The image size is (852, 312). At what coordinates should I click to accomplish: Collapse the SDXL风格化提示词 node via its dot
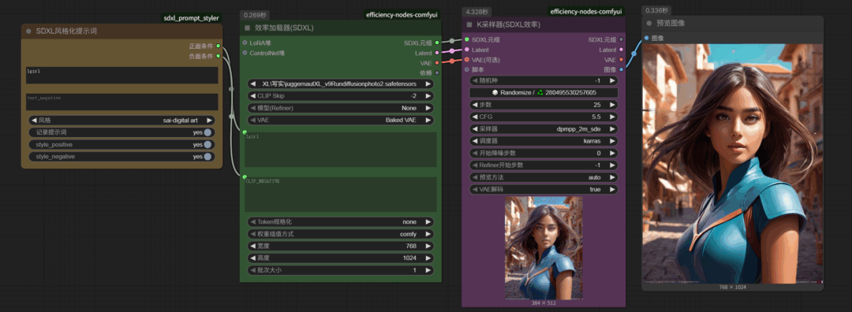pyautogui.click(x=29, y=32)
